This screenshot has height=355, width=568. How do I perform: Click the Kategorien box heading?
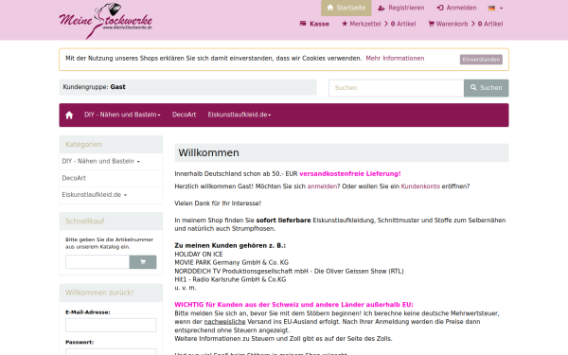pos(83,145)
